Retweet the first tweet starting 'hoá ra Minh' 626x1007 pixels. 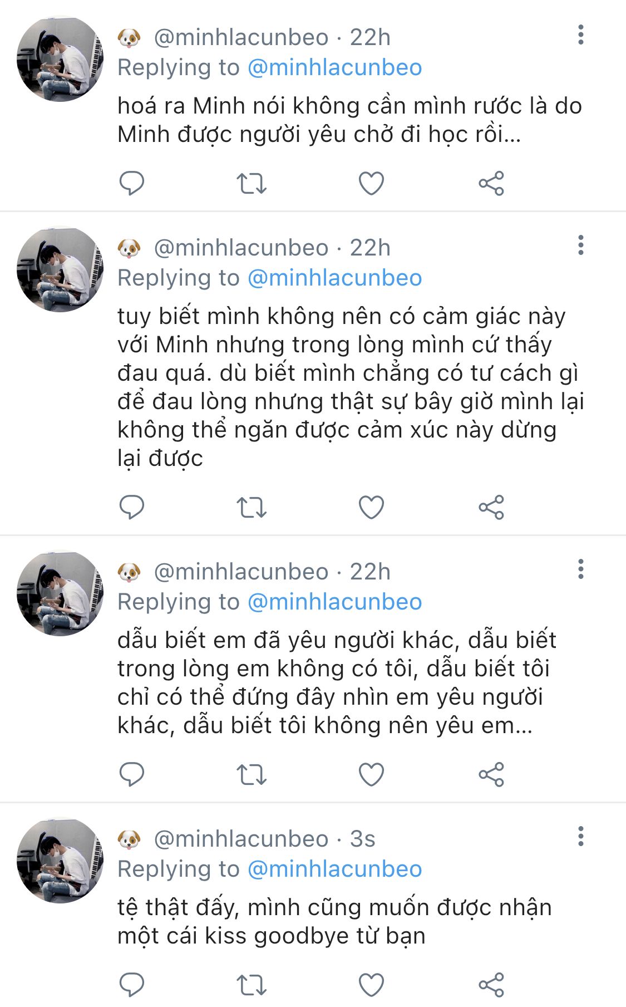click(x=252, y=183)
